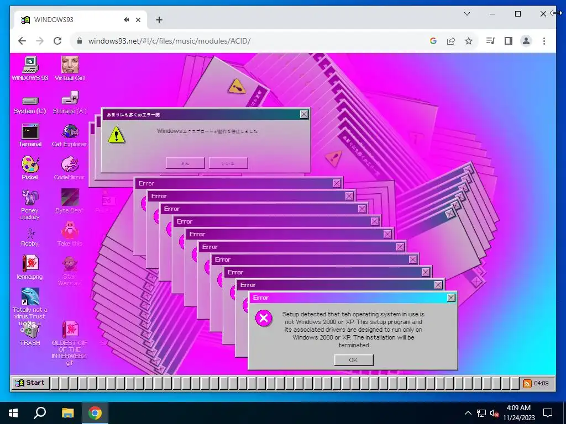Open the Windows date and time display
566x424 pixels.
518,413
